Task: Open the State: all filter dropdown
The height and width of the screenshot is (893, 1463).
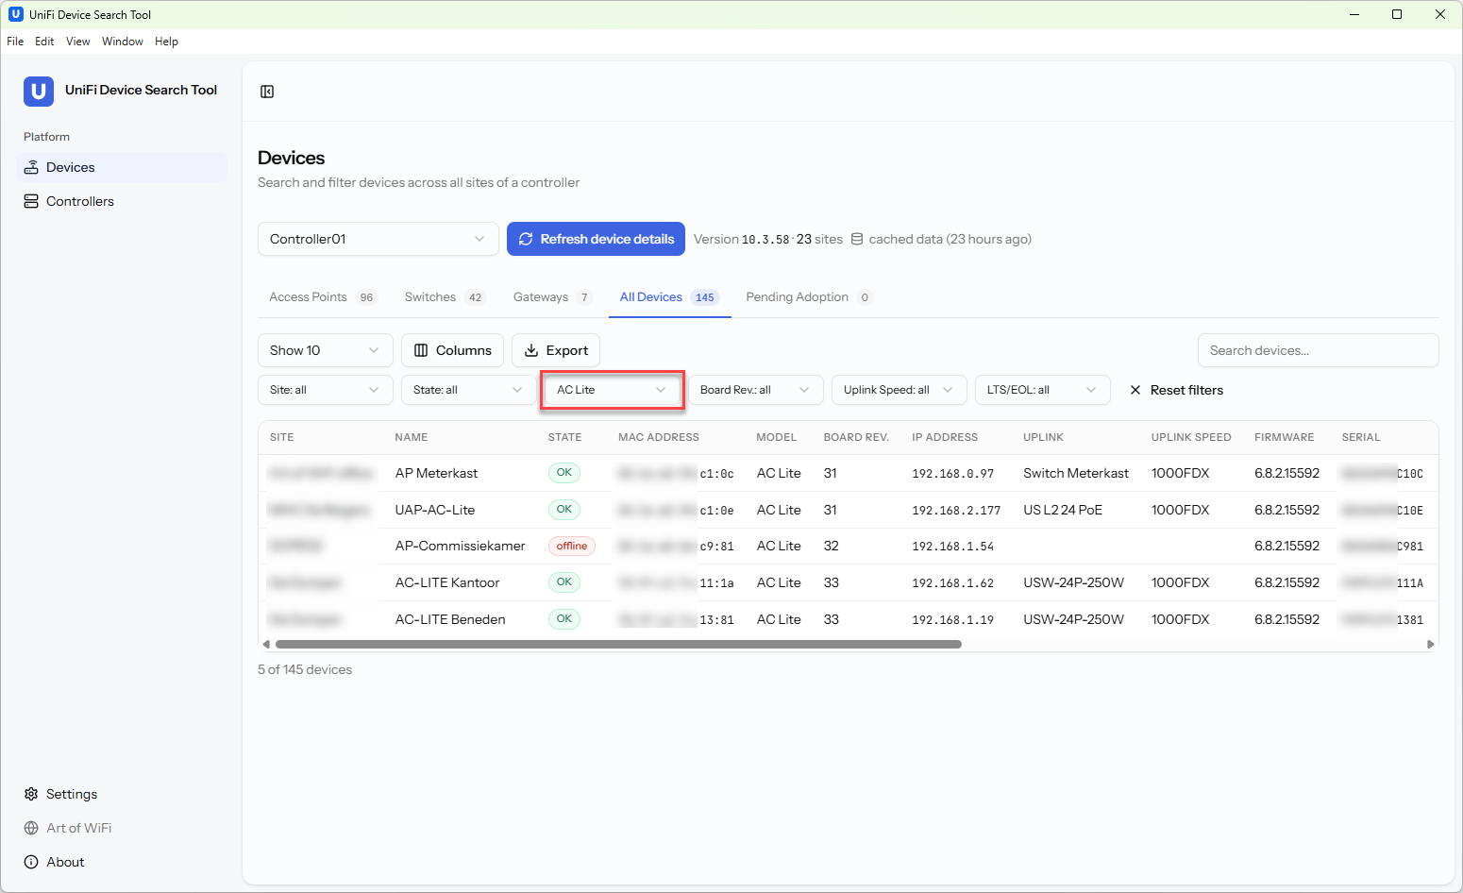Action: [469, 390]
